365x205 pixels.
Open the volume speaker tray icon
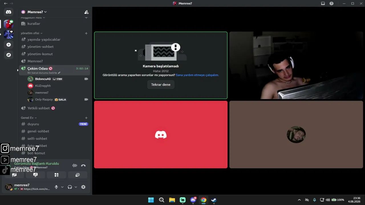pyautogui.click(x=328, y=200)
